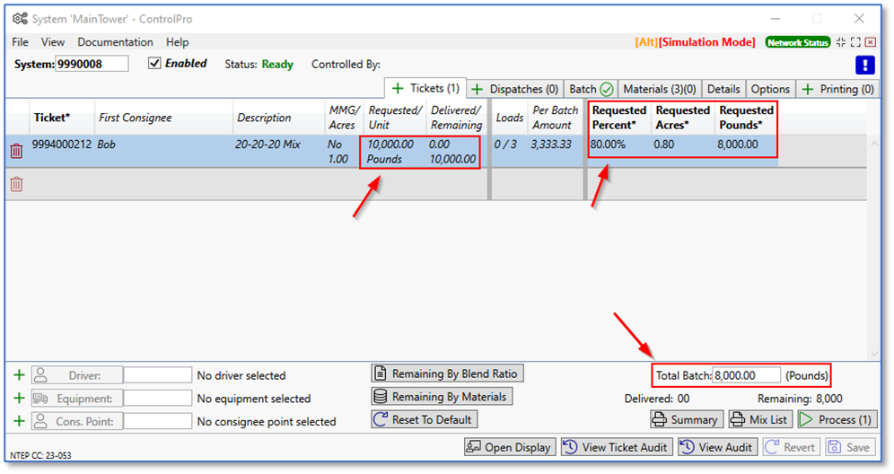Image resolution: width=894 pixels, height=474 pixels.
Task: Toggle the Enabled checkbox
Action: pos(154,64)
